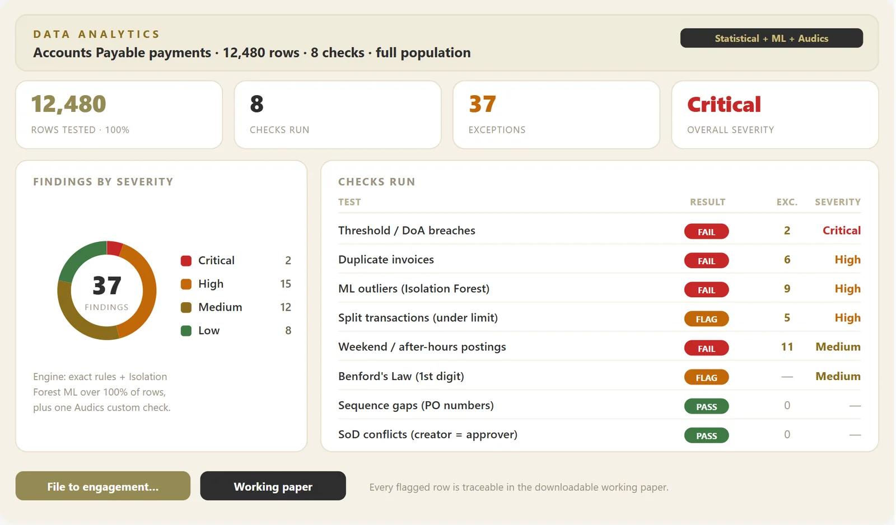Click FAIL badge for ML outliers
The height and width of the screenshot is (525, 896).
pyautogui.click(x=706, y=290)
